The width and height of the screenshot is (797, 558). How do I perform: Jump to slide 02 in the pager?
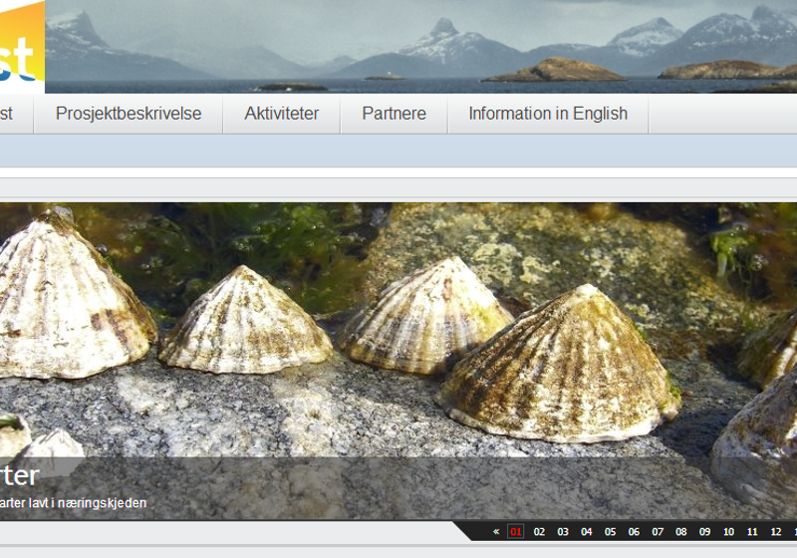539,532
